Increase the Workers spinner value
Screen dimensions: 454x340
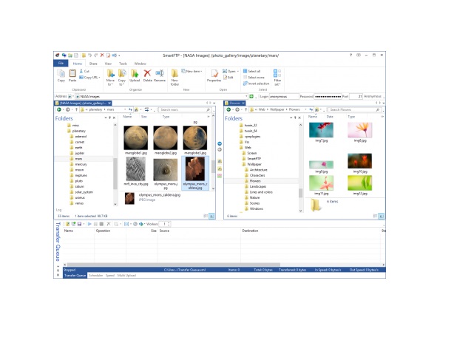[169, 222]
